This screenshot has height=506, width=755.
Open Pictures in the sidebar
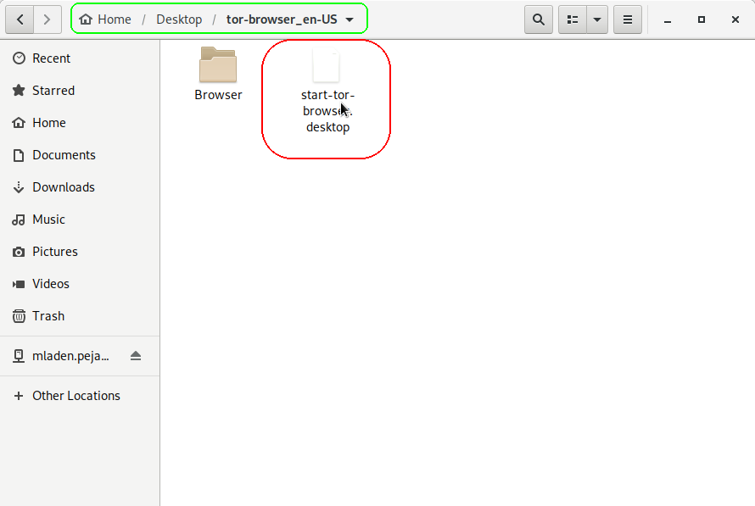(x=80, y=252)
